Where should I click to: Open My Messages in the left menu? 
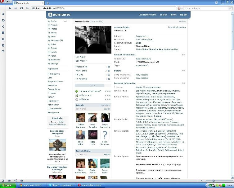55,40
